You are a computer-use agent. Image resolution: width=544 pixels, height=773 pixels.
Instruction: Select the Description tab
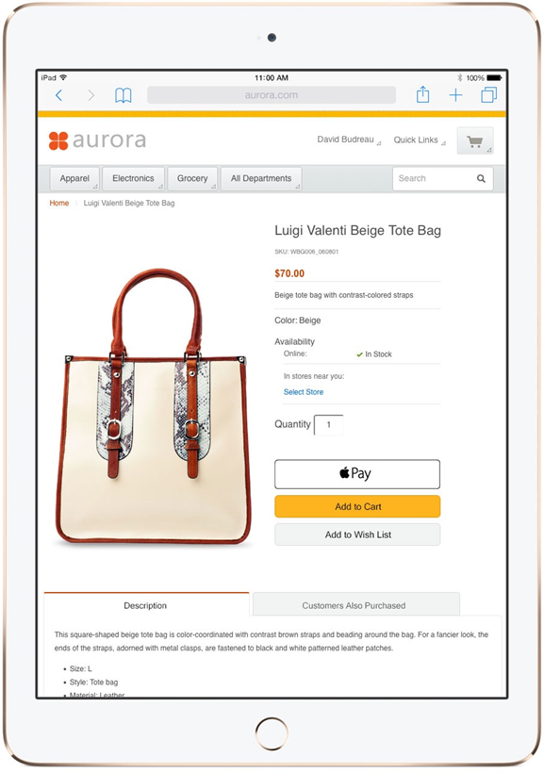pos(146,605)
